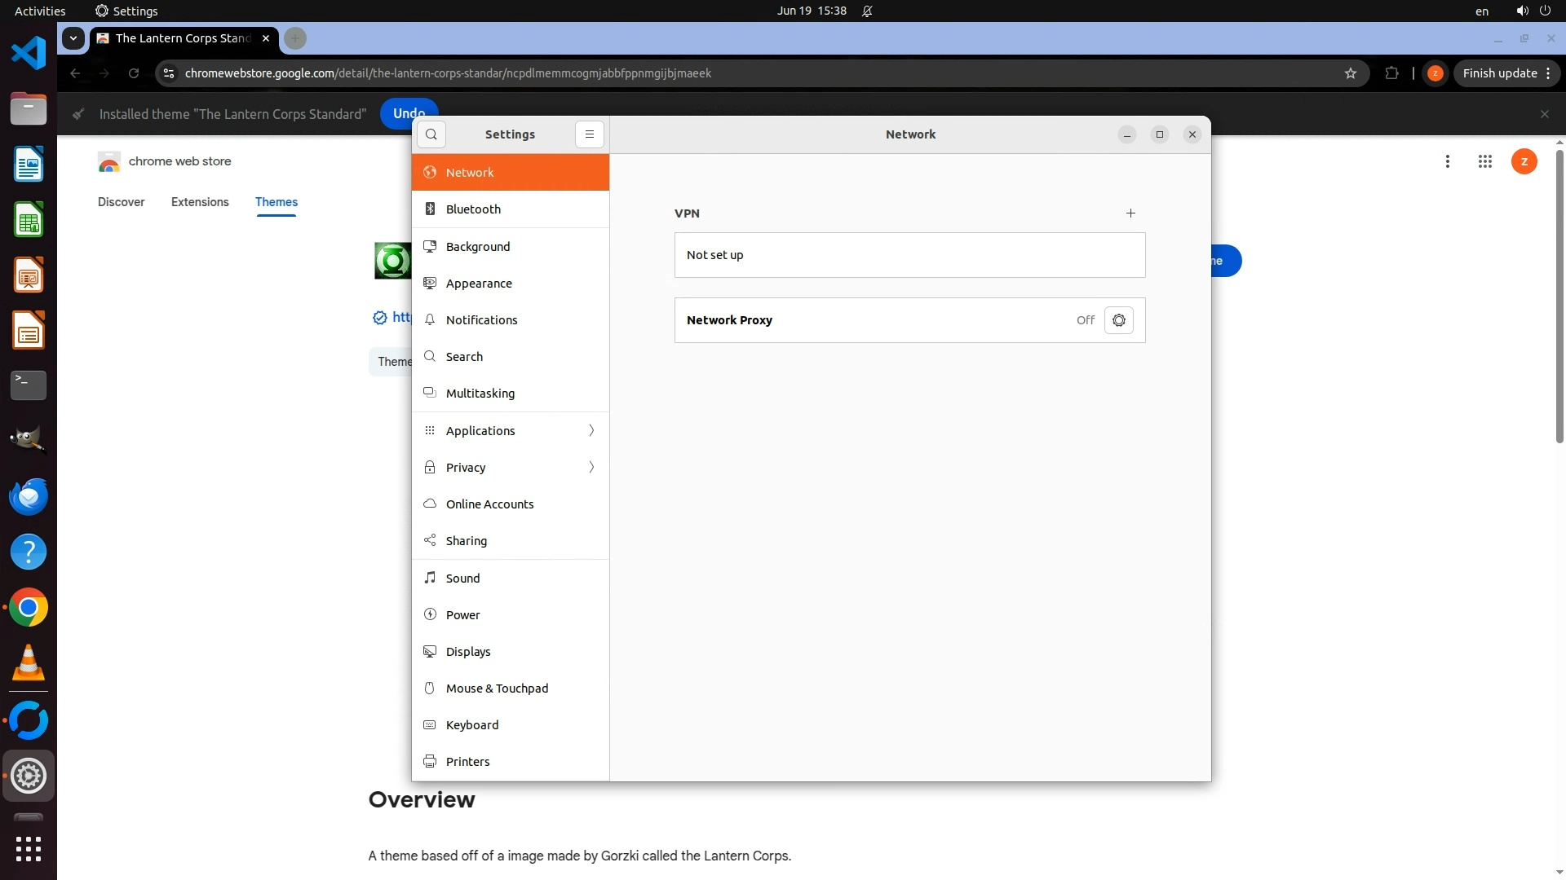Viewport: 1566px width, 880px height.
Task: Click the Settings search magnifier icon
Action: tap(431, 134)
